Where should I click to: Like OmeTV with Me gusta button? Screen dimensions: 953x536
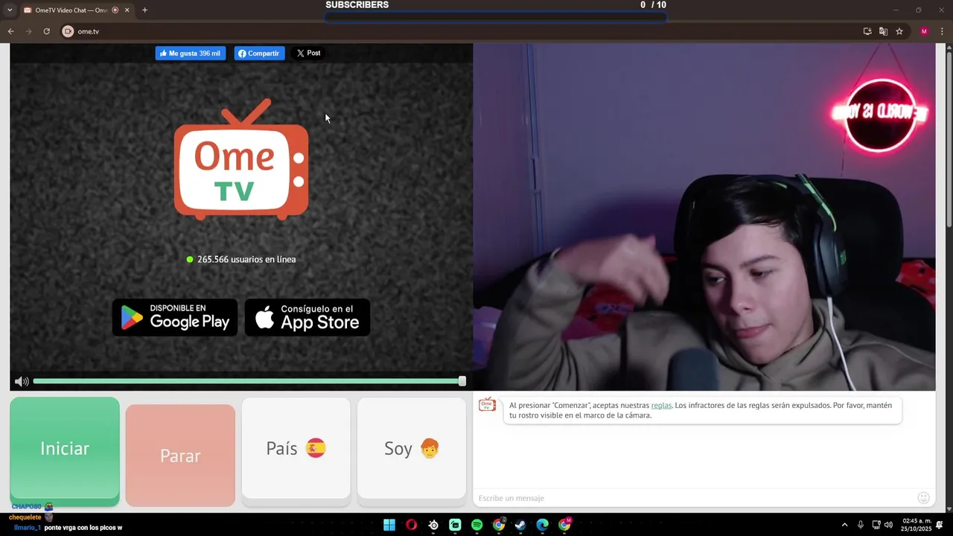point(191,54)
